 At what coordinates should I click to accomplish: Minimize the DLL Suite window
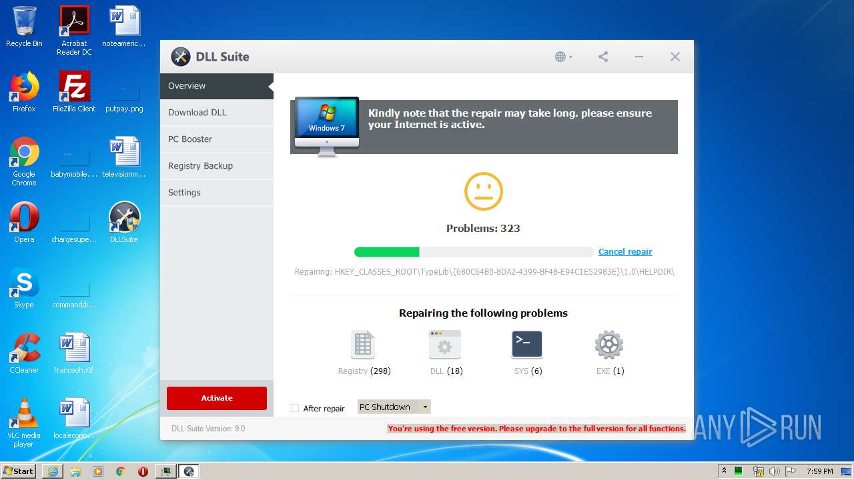coord(639,57)
